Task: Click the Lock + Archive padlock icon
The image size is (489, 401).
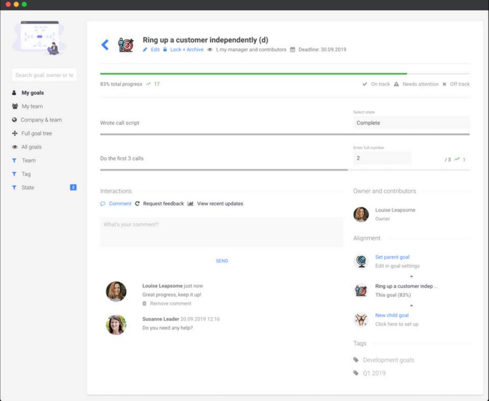Action: pyautogui.click(x=165, y=49)
